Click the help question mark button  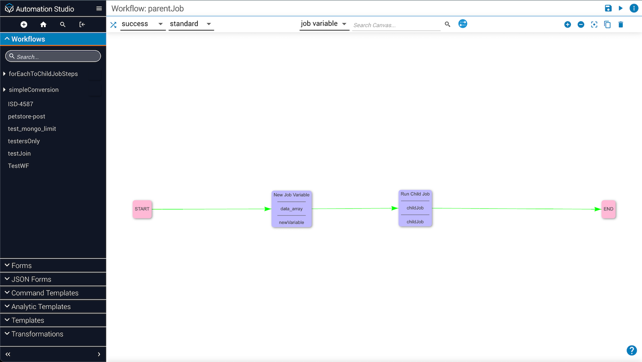pyautogui.click(x=632, y=350)
